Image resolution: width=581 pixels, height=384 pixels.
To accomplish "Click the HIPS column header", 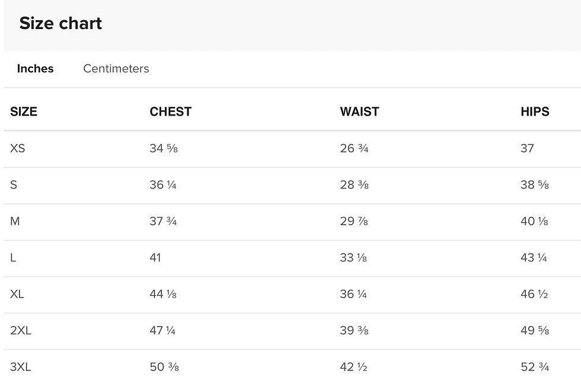I will (535, 111).
